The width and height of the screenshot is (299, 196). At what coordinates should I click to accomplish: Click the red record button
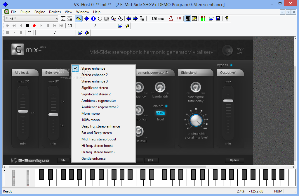pyautogui.click(x=34, y=26)
